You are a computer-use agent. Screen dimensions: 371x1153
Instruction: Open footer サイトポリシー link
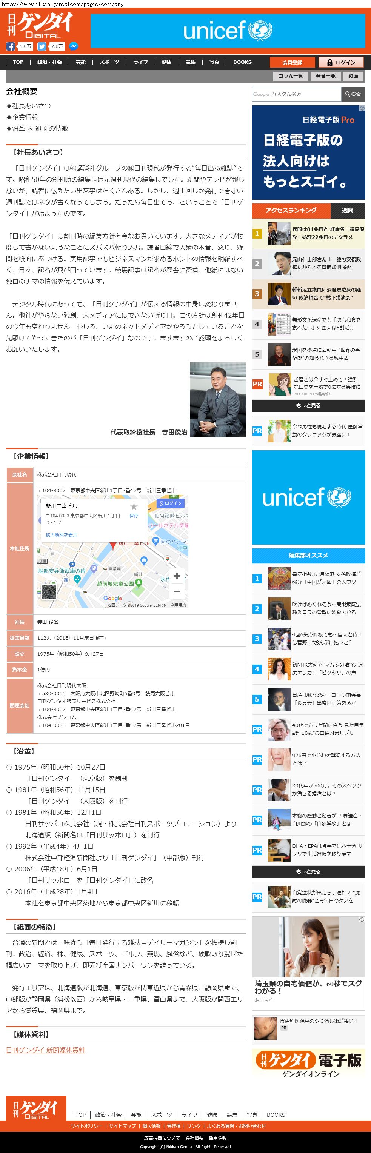coord(86,1126)
